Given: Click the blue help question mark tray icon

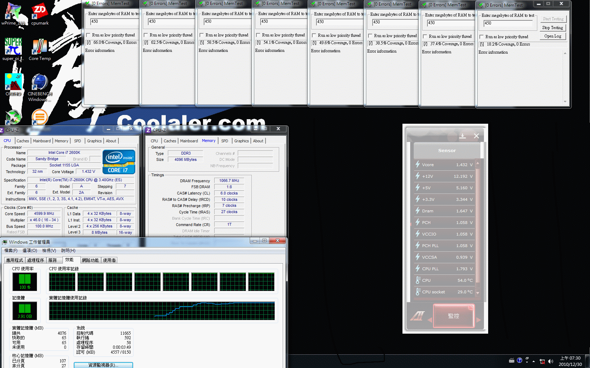Looking at the screenshot, I should coord(519,360).
